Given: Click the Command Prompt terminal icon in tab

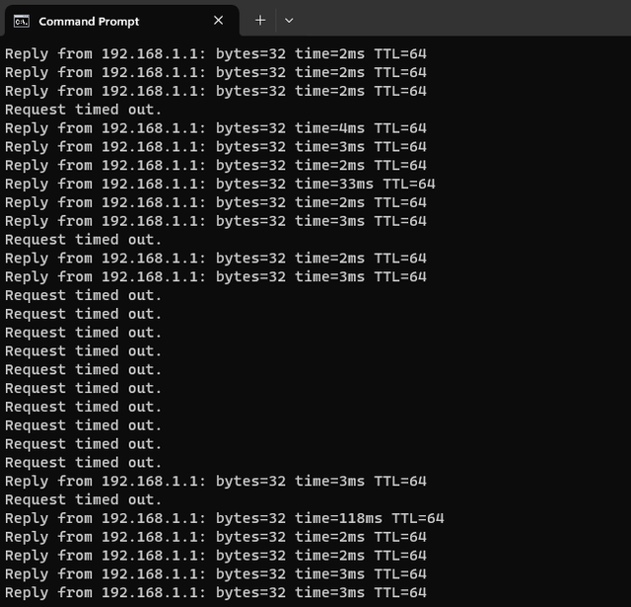Looking at the screenshot, I should coord(22,21).
